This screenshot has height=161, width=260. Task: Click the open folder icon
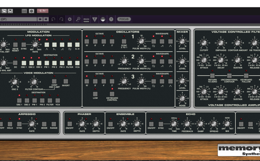4,11
